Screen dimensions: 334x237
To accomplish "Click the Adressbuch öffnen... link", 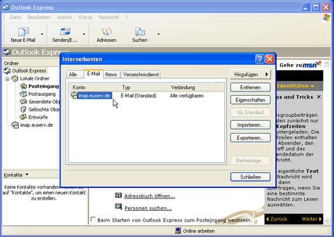I will pyautogui.click(x=149, y=196).
